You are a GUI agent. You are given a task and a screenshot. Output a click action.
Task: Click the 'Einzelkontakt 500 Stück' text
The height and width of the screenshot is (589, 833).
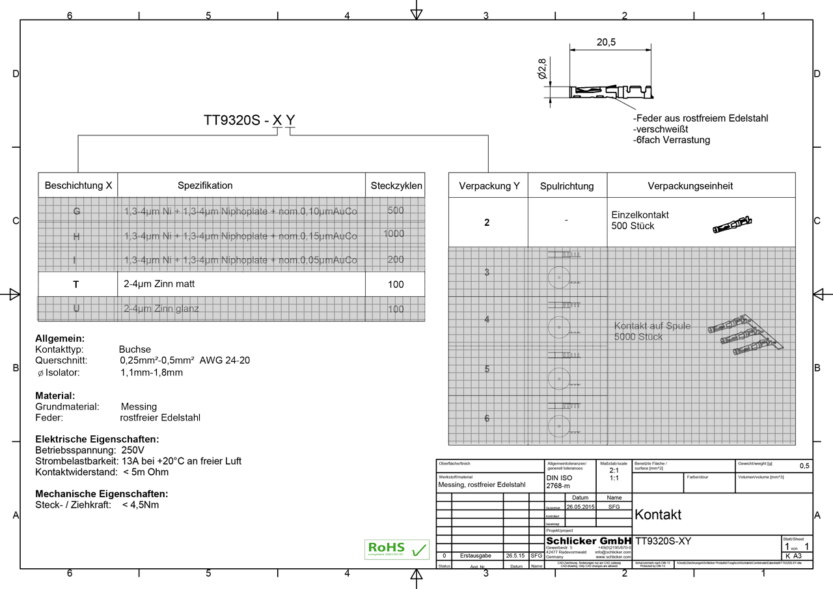640,220
